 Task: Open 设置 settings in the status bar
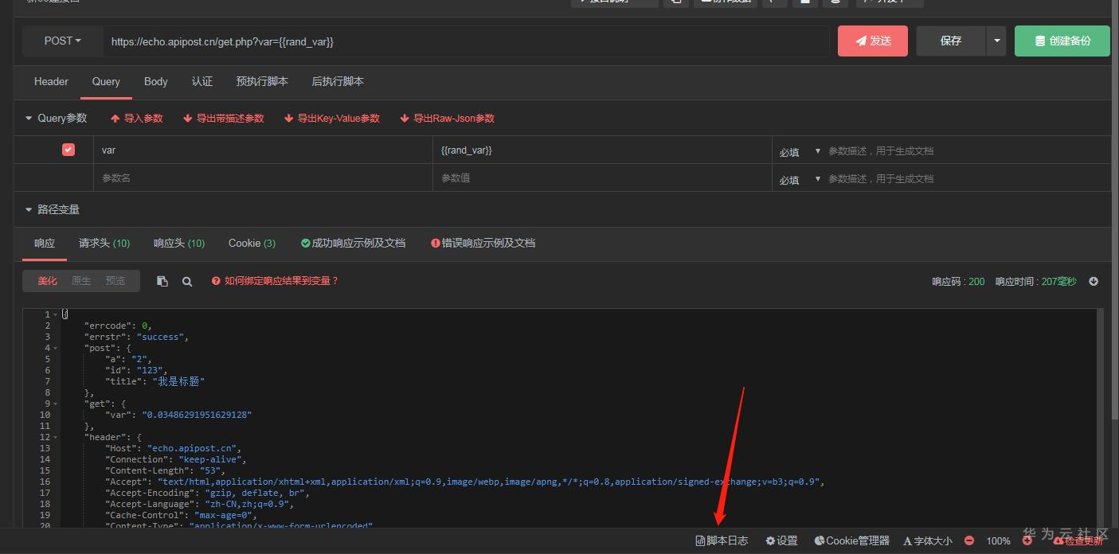[781, 540]
